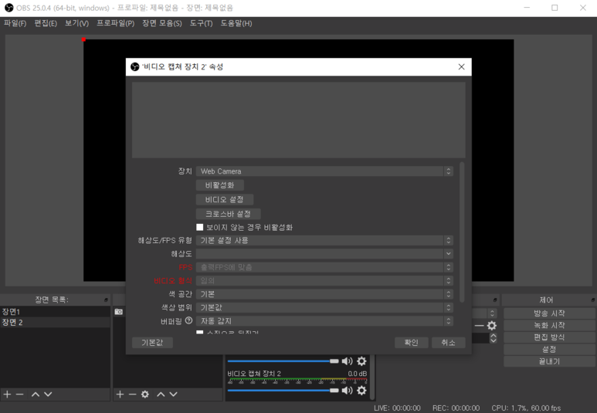Click the properties dialog vertical scrollbar

click(x=462, y=232)
